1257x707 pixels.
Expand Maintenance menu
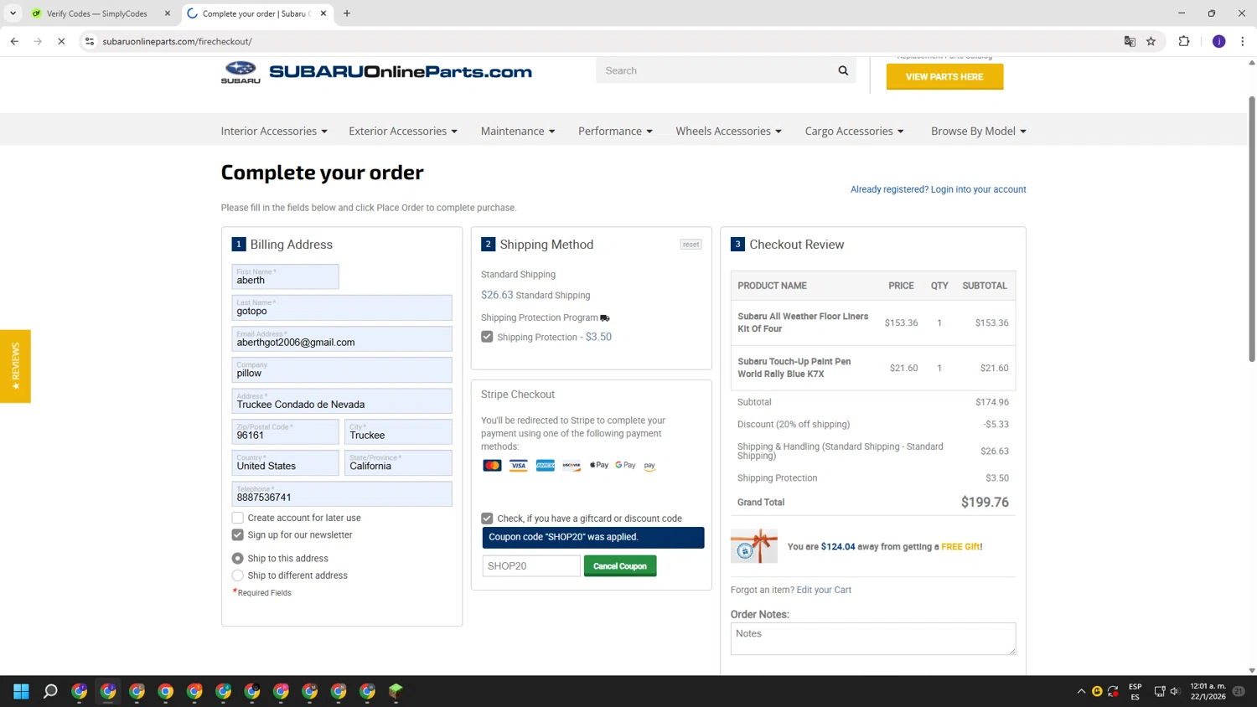[518, 132]
